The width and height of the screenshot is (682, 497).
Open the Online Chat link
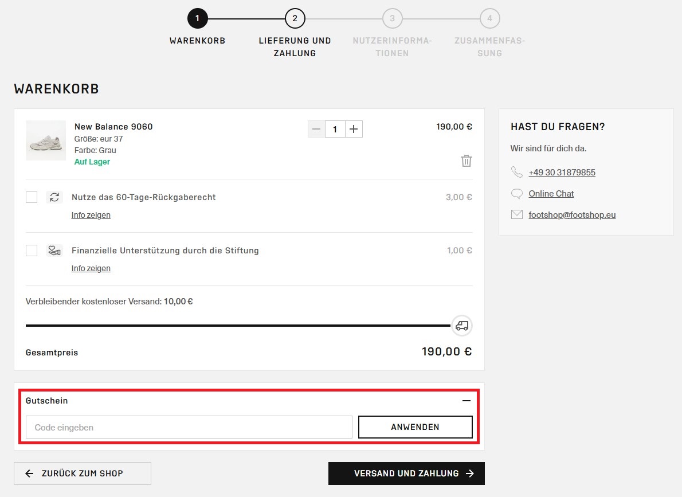point(551,194)
